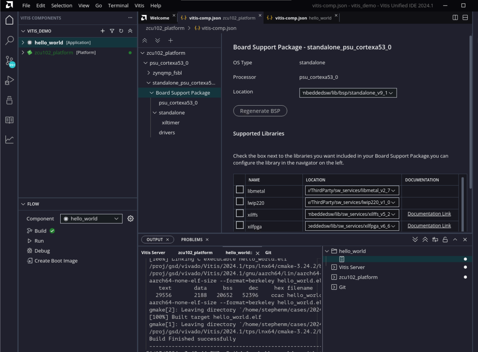The height and width of the screenshot is (352, 478).
Task: Open lwip220 location dropdown
Action: (x=352, y=202)
